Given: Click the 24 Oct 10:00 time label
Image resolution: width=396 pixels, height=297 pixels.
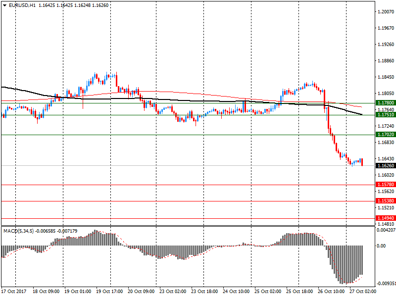Looking at the screenshot, I should (236, 292).
